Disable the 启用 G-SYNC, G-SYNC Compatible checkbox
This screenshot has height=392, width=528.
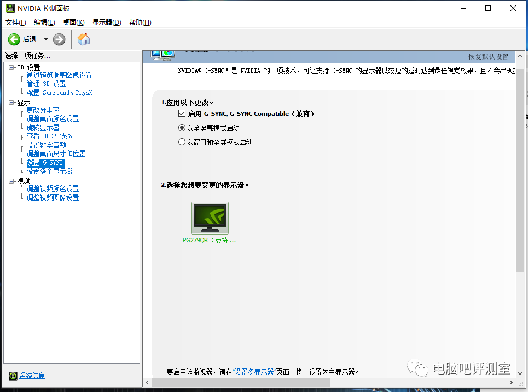click(x=181, y=114)
